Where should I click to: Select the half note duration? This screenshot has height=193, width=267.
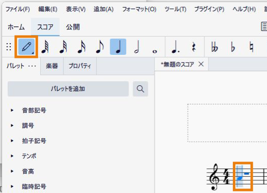[x=137, y=47]
